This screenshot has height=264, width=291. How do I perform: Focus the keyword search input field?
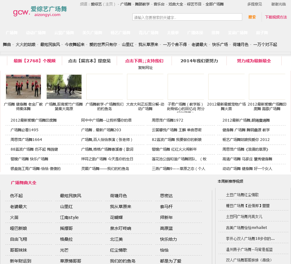pos(187,17)
